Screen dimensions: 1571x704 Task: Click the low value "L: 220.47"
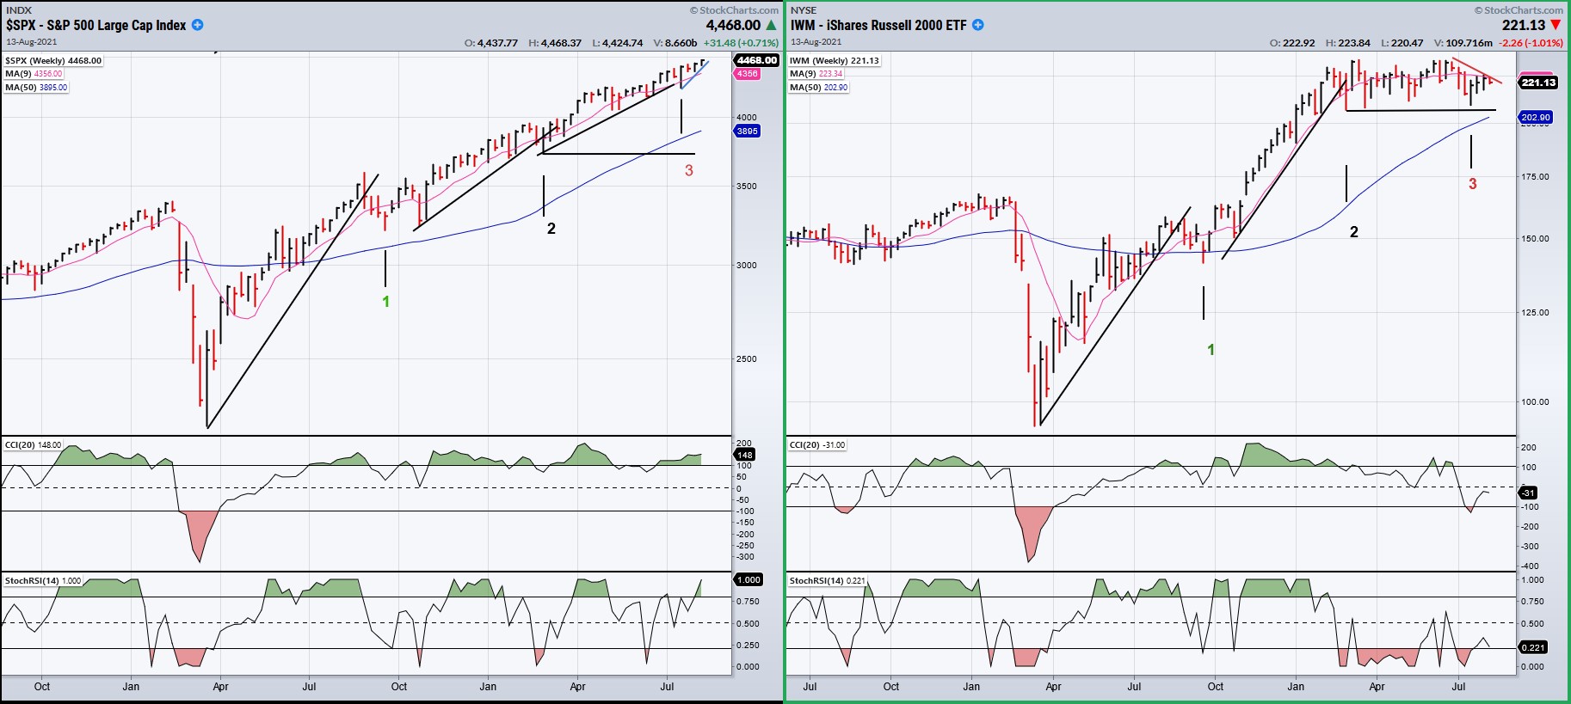[x=1402, y=43]
